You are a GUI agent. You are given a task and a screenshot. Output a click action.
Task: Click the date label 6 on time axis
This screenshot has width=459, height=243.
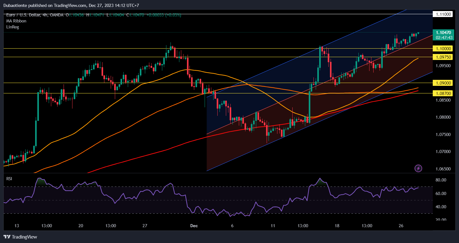click(232, 226)
